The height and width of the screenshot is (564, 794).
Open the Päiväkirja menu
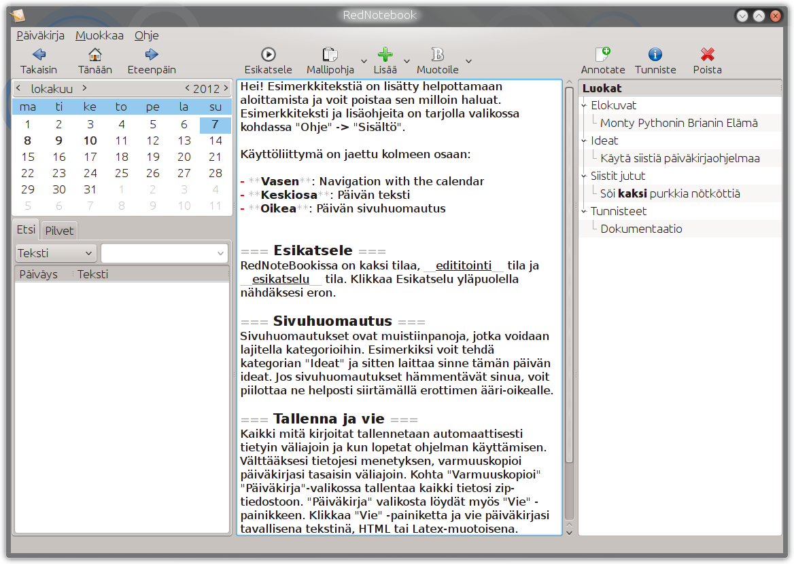[x=41, y=35]
